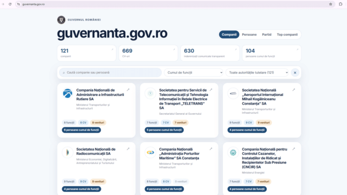Click Aeroportul Mihail Kogălniceanu logo
The width and height of the screenshot is (347, 195).
(233, 93)
